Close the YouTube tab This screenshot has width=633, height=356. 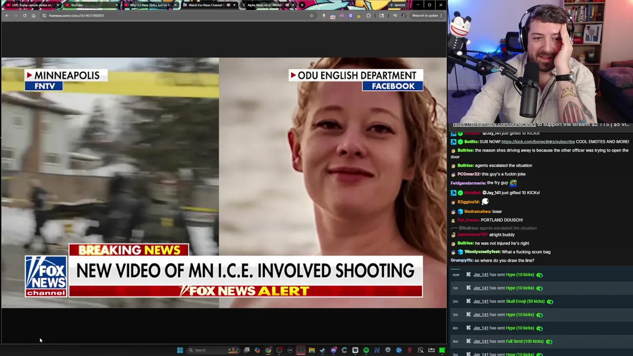[117, 5]
